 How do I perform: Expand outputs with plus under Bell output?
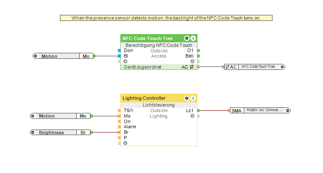[x=192, y=61]
